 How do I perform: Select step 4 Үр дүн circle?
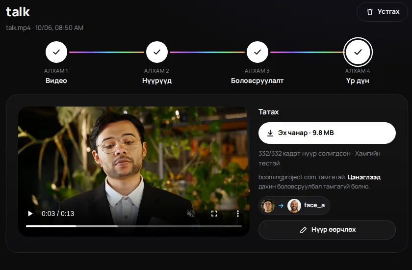pyautogui.click(x=358, y=52)
